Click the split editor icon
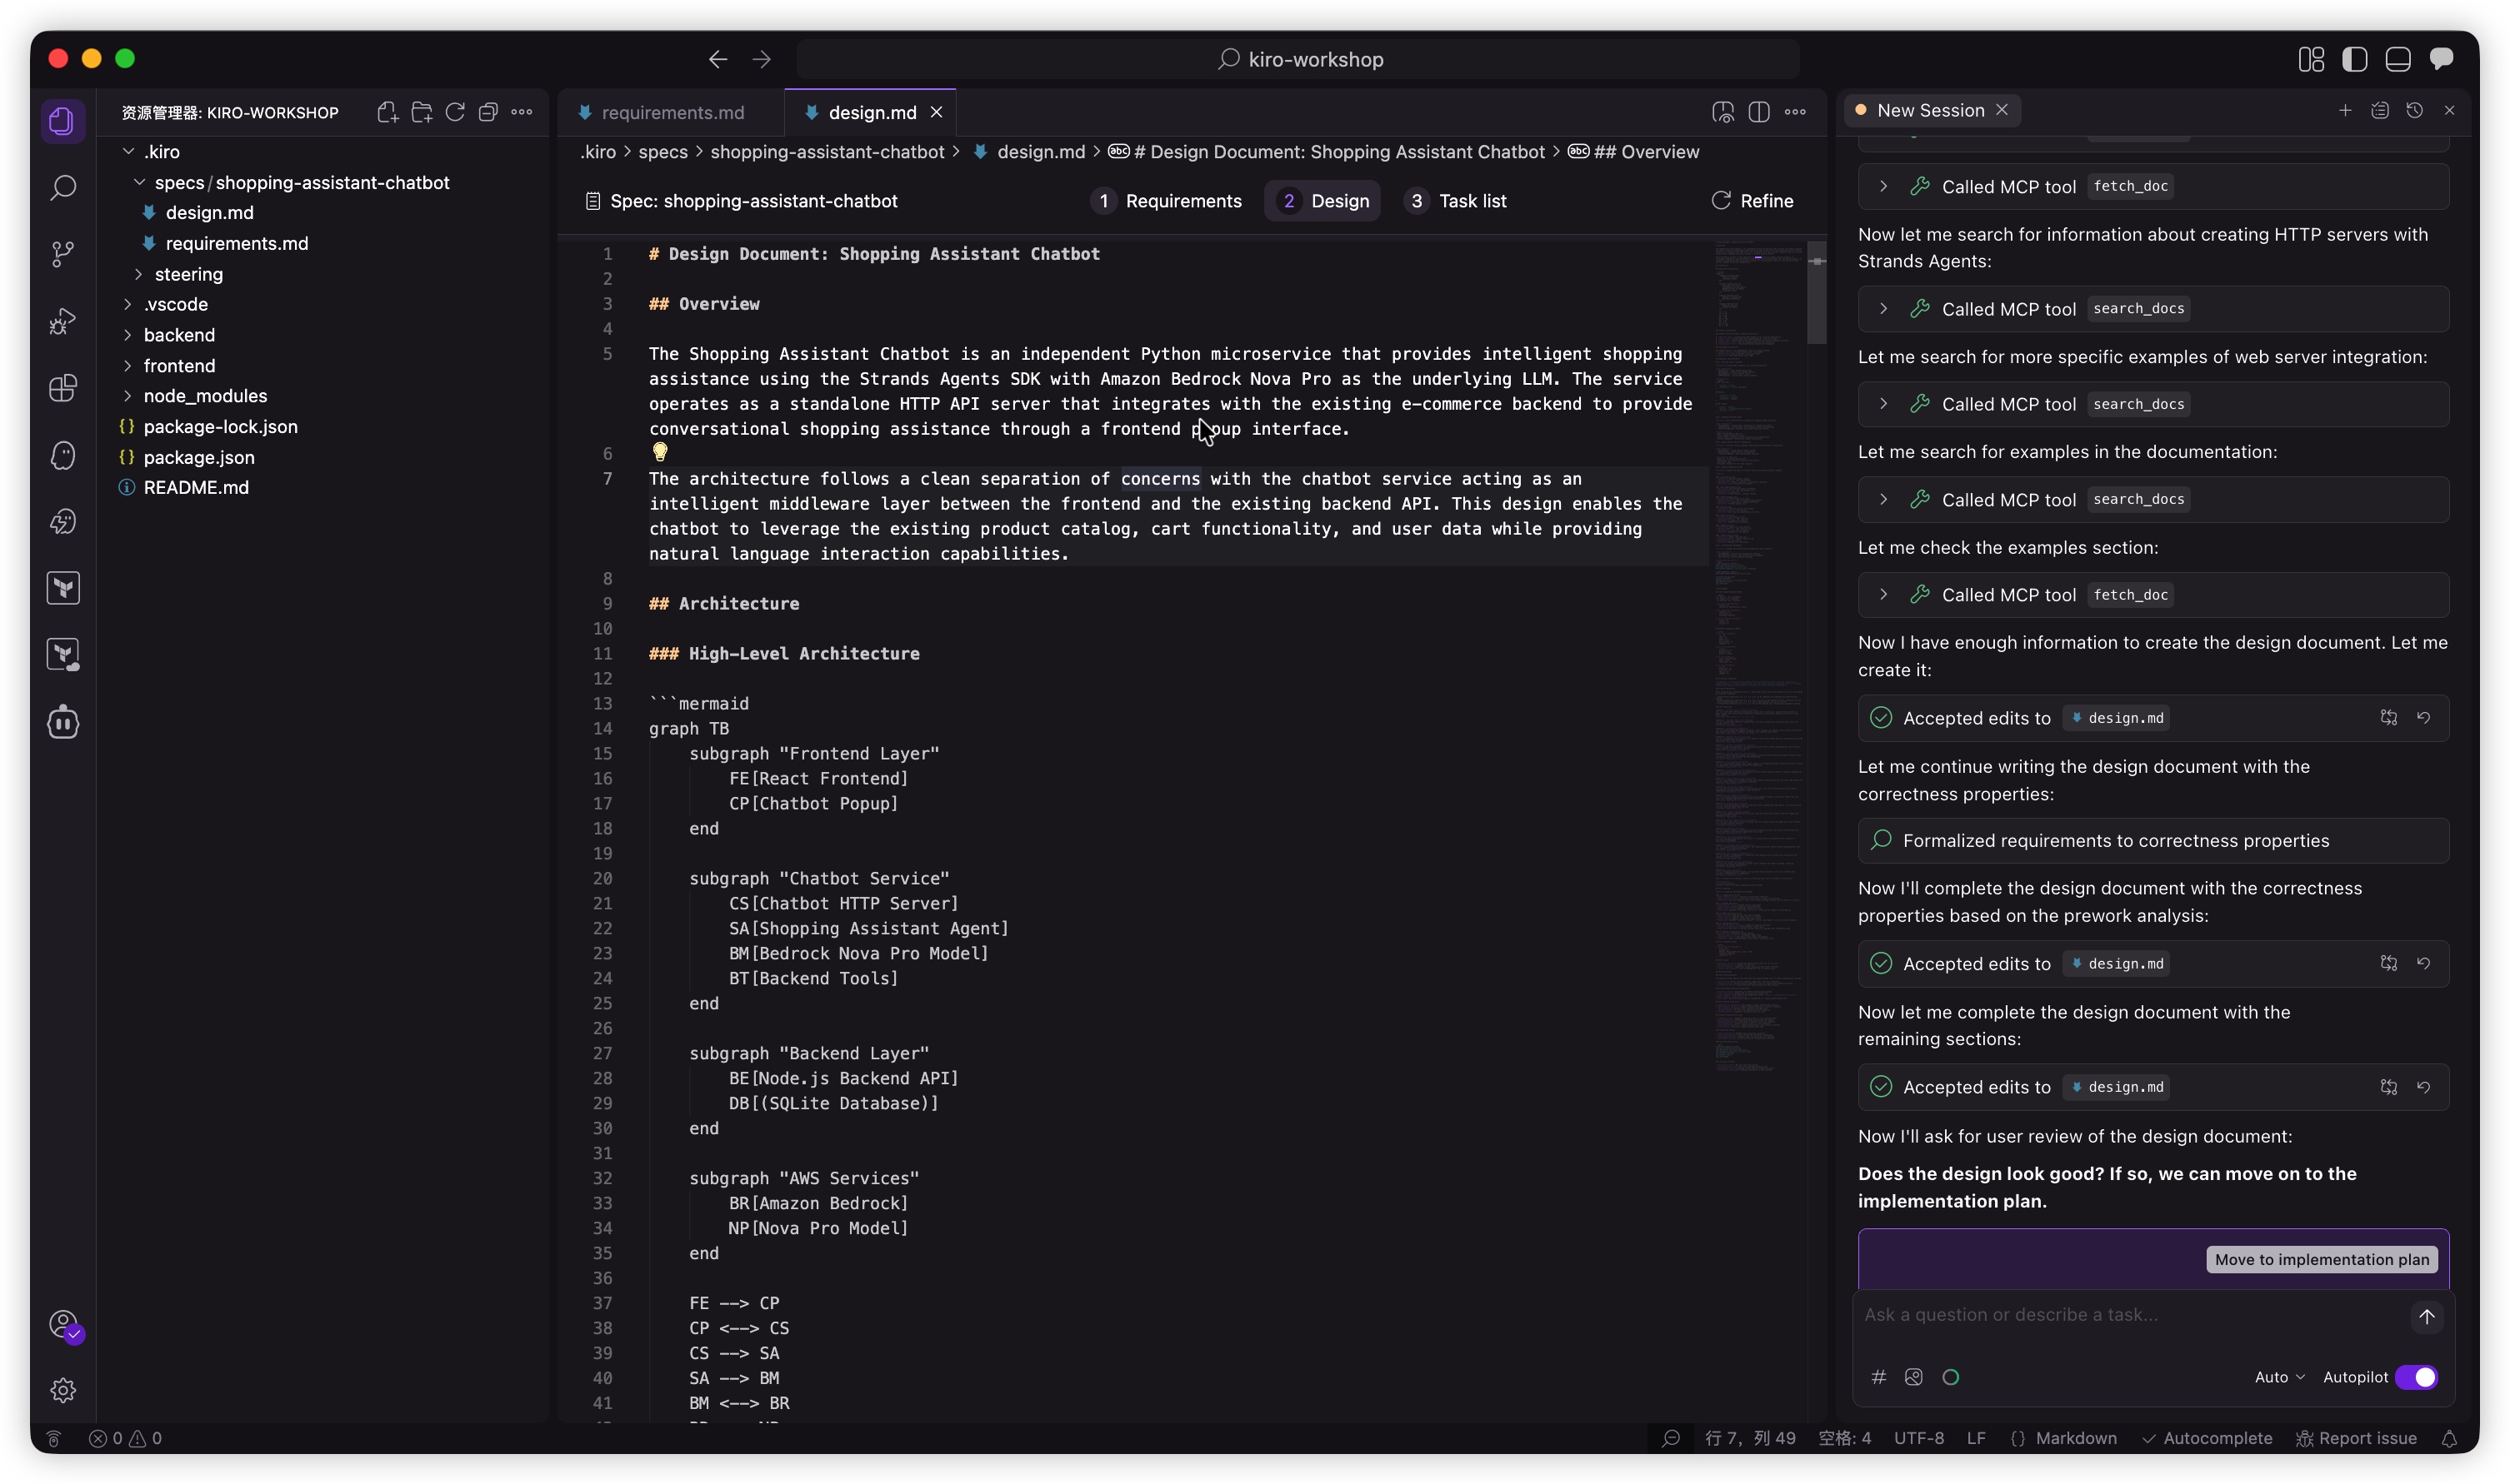This screenshot has height=1484, width=2510. point(1758,112)
